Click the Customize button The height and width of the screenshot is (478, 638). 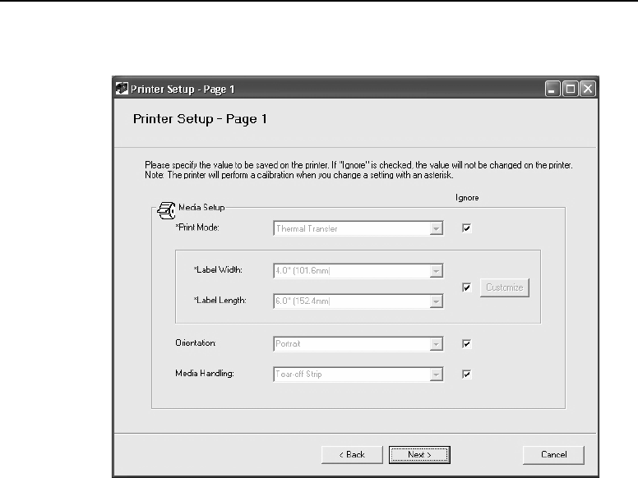tap(505, 287)
